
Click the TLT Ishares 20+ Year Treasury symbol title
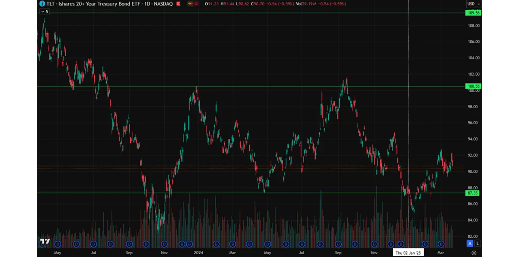click(110, 4)
